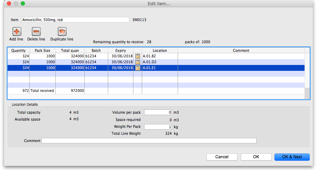The width and height of the screenshot is (317, 170).
Task: Click the Item name field
Action: [x=75, y=20]
